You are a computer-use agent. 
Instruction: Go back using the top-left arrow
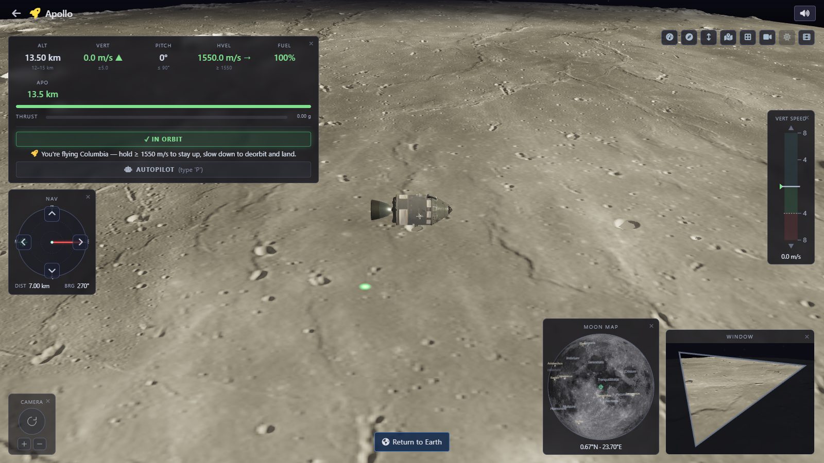tap(16, 13)
